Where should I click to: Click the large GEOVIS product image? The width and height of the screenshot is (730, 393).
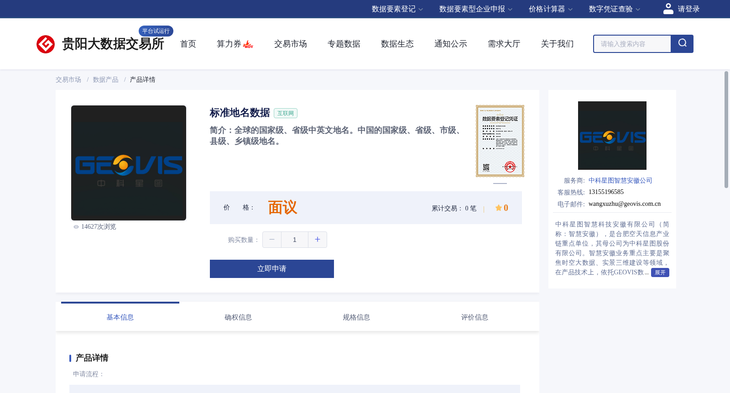click(129, 163)
